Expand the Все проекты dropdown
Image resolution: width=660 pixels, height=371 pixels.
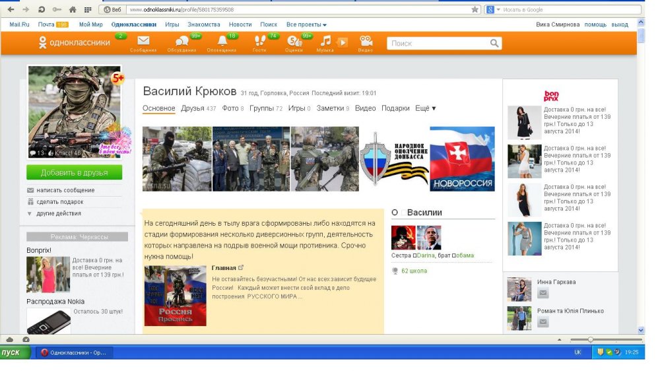(306, 24)
